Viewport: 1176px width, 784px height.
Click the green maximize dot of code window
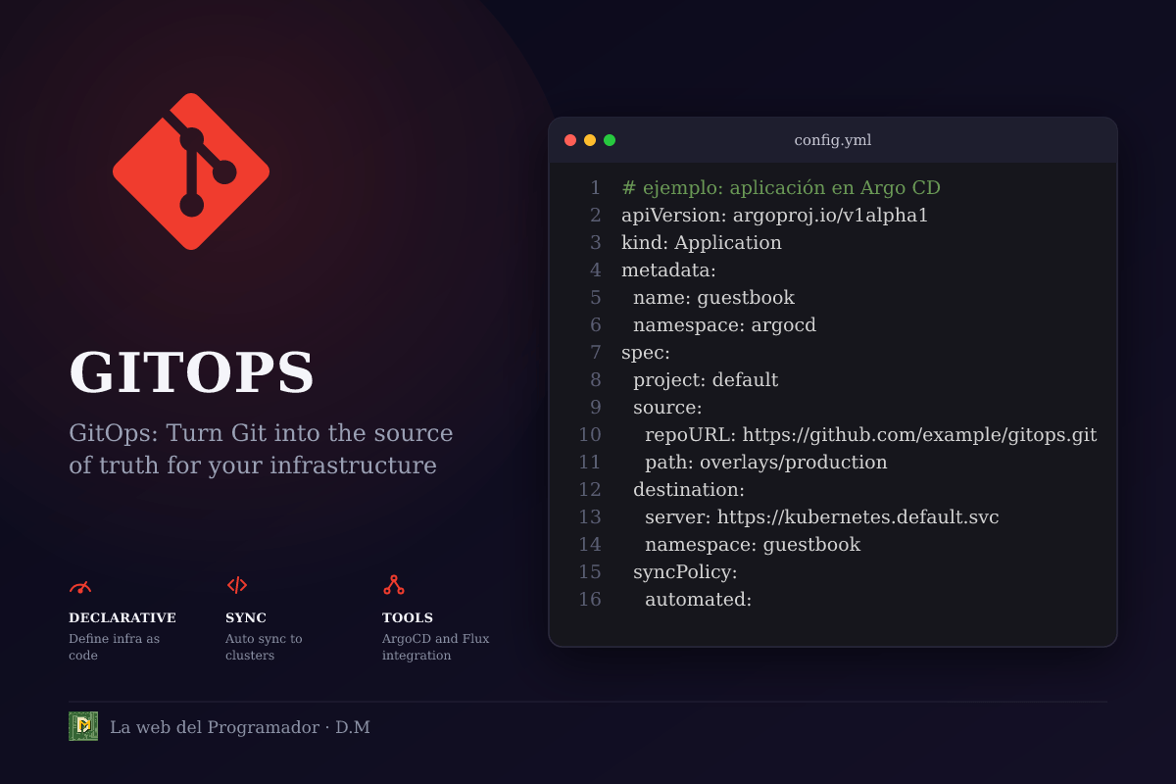click(x=610, y=140)
